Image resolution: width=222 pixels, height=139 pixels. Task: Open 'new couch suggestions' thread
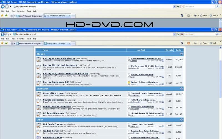click(142, 106)
